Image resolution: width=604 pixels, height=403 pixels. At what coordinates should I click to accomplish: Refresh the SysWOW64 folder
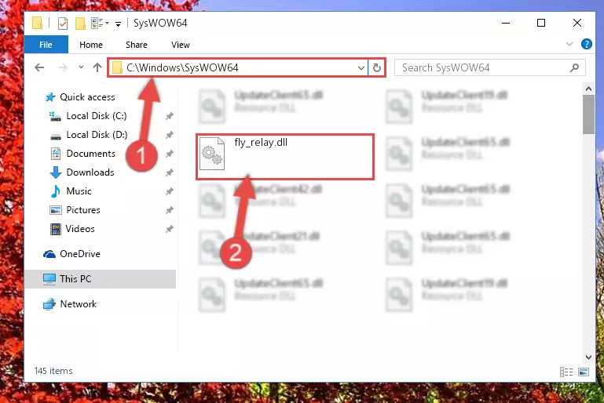click(377, 68)
